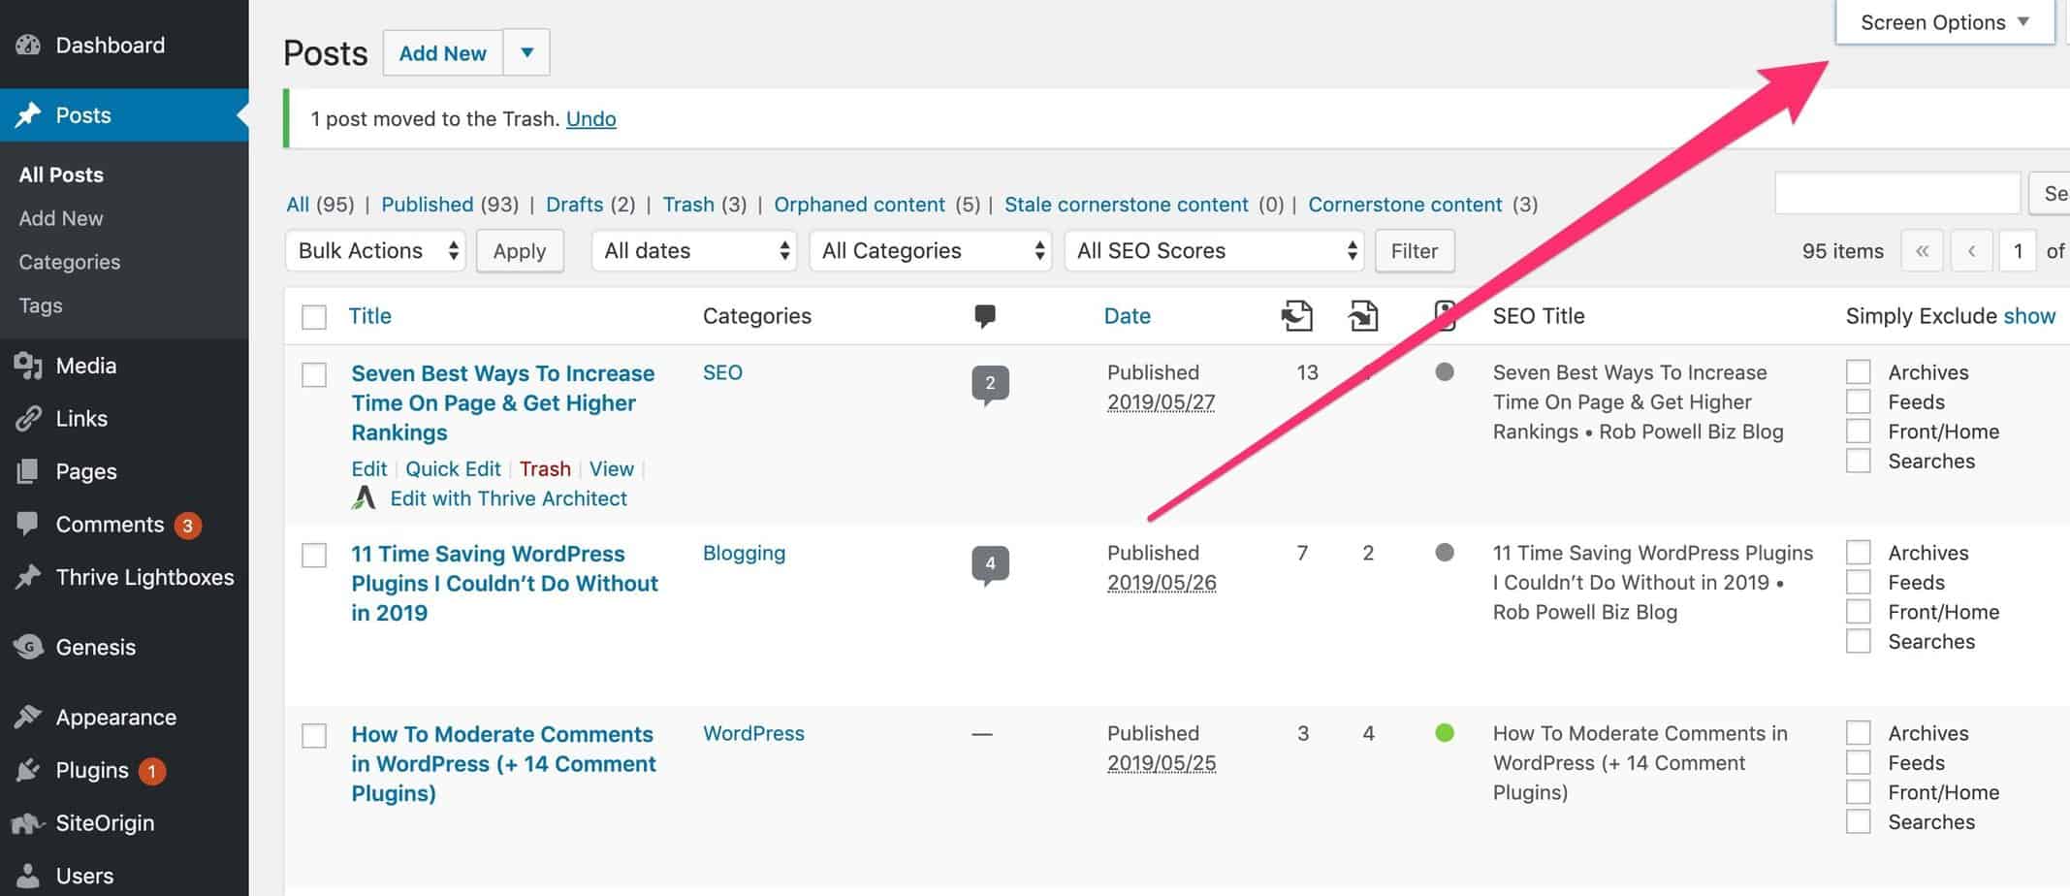
Task: Open the Comments menu in sidebar
Action: pyautogui.click(x=110, y=525)
